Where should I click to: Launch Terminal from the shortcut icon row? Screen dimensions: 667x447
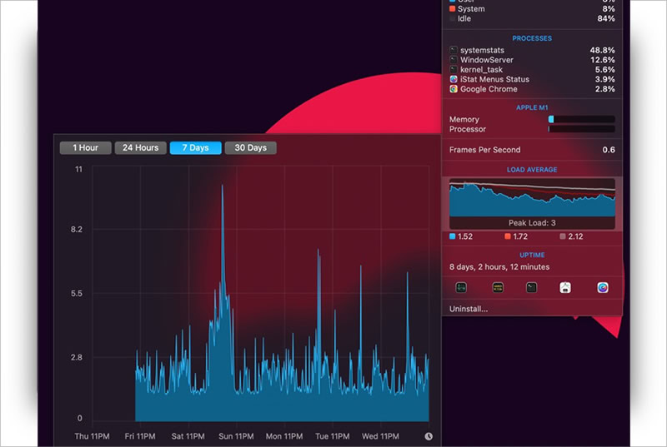(x=531, y=288)
